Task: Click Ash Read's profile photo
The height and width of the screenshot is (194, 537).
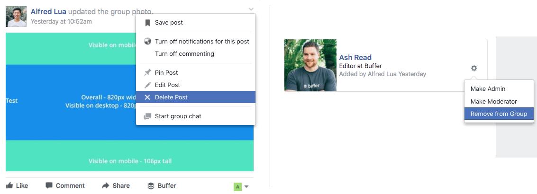Action: click(310, 65)
